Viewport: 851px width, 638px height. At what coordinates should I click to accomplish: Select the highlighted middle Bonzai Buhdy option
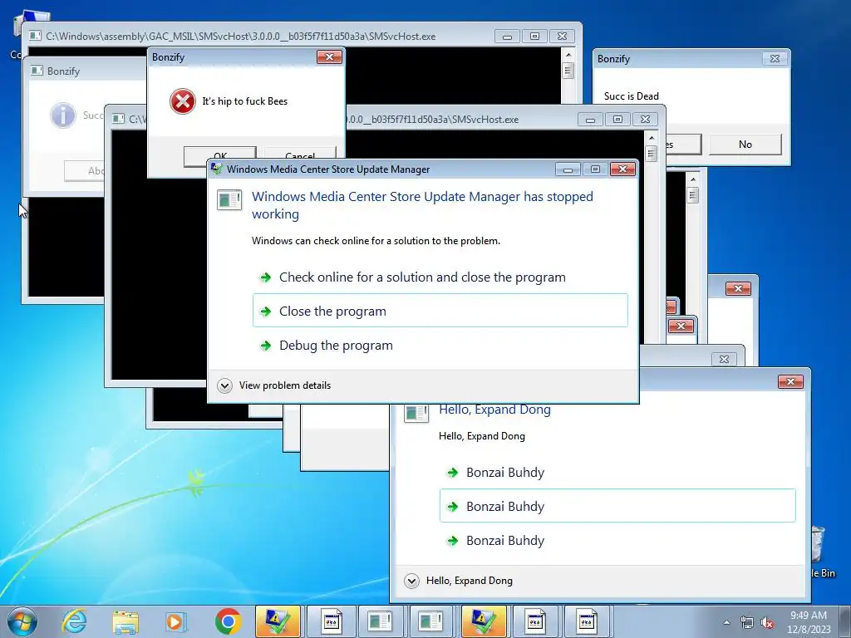click(617, 506)
